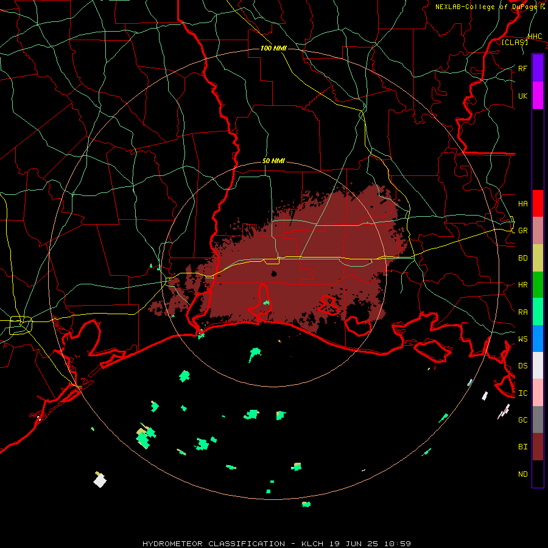Image resolution: width=548 pixels, height=548 pixels.
Task: Click the KLCH station identifier in the caption
Action: 314,544
